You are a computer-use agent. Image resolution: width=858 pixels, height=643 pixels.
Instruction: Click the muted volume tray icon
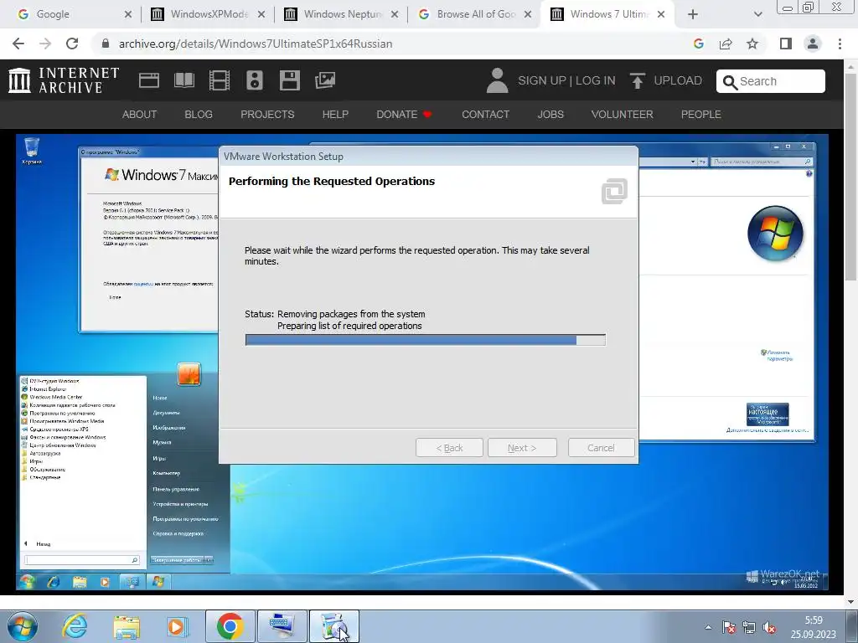[769, 627]
